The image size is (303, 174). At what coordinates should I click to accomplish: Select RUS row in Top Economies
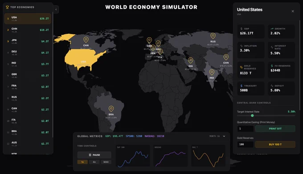coord(28,98)
